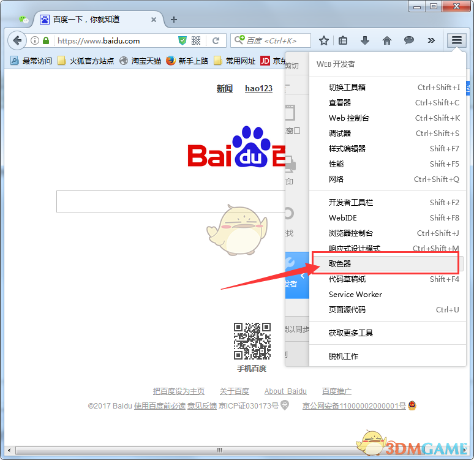Select Service Worker menu entry
The height and width of the screenshot is (460, 474).
[387, 295]
